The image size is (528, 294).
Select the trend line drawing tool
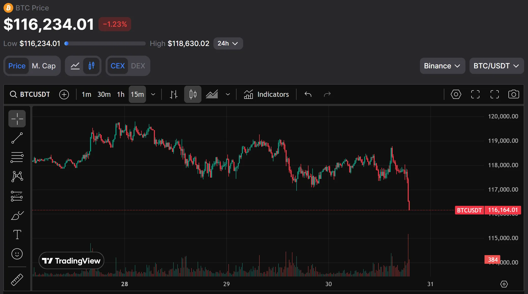[x=17, y=138]
